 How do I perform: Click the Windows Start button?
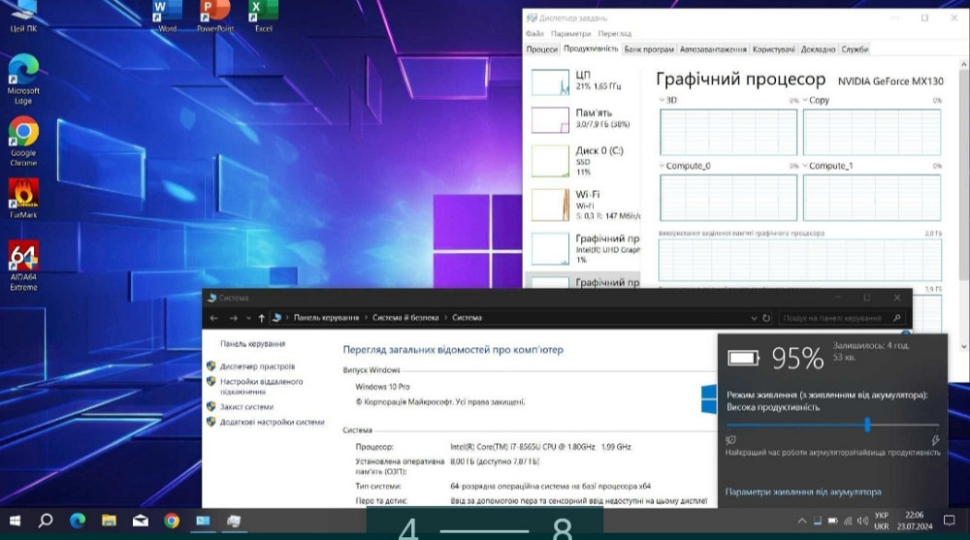pyautogui.click(x=15, y=521)
